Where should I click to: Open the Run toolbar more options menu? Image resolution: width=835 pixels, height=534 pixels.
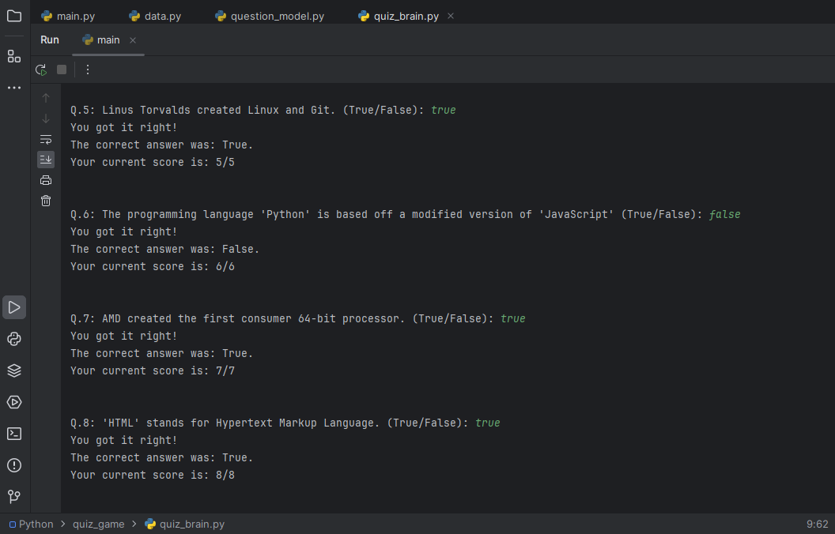88,70
